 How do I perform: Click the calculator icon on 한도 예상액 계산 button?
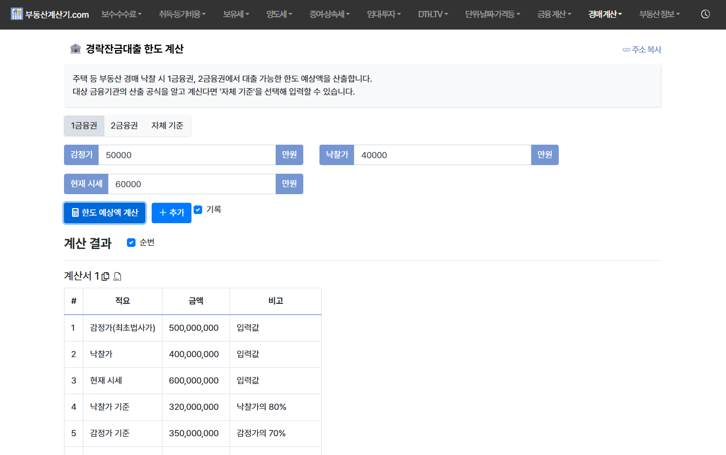click(x=75, y=213)
